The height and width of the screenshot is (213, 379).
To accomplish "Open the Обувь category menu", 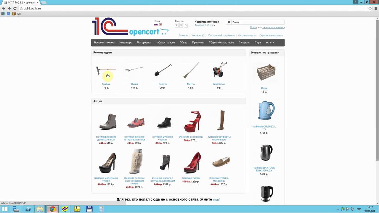I will [183, 43].
